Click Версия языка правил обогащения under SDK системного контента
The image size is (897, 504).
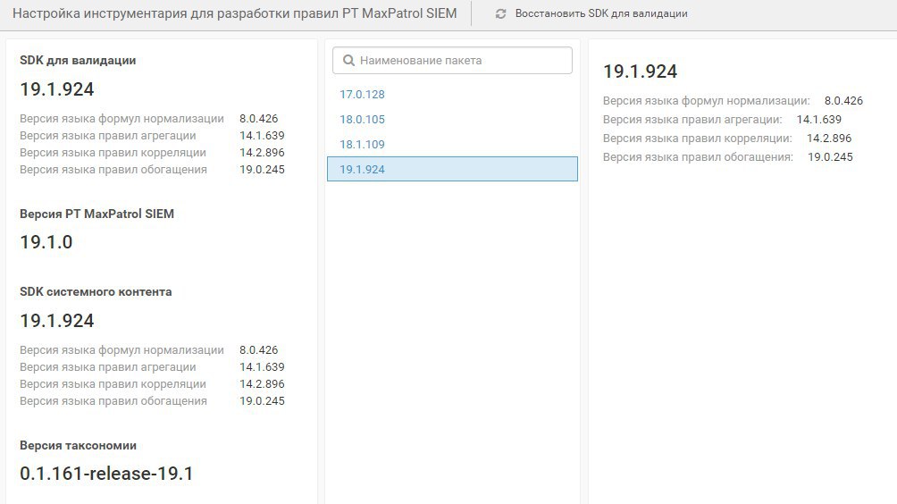pos(113,401)
